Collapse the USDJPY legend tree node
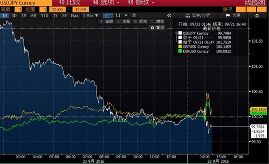Viewport: 269px width, 164px height. pyautogui.click(x=176, y=33)
